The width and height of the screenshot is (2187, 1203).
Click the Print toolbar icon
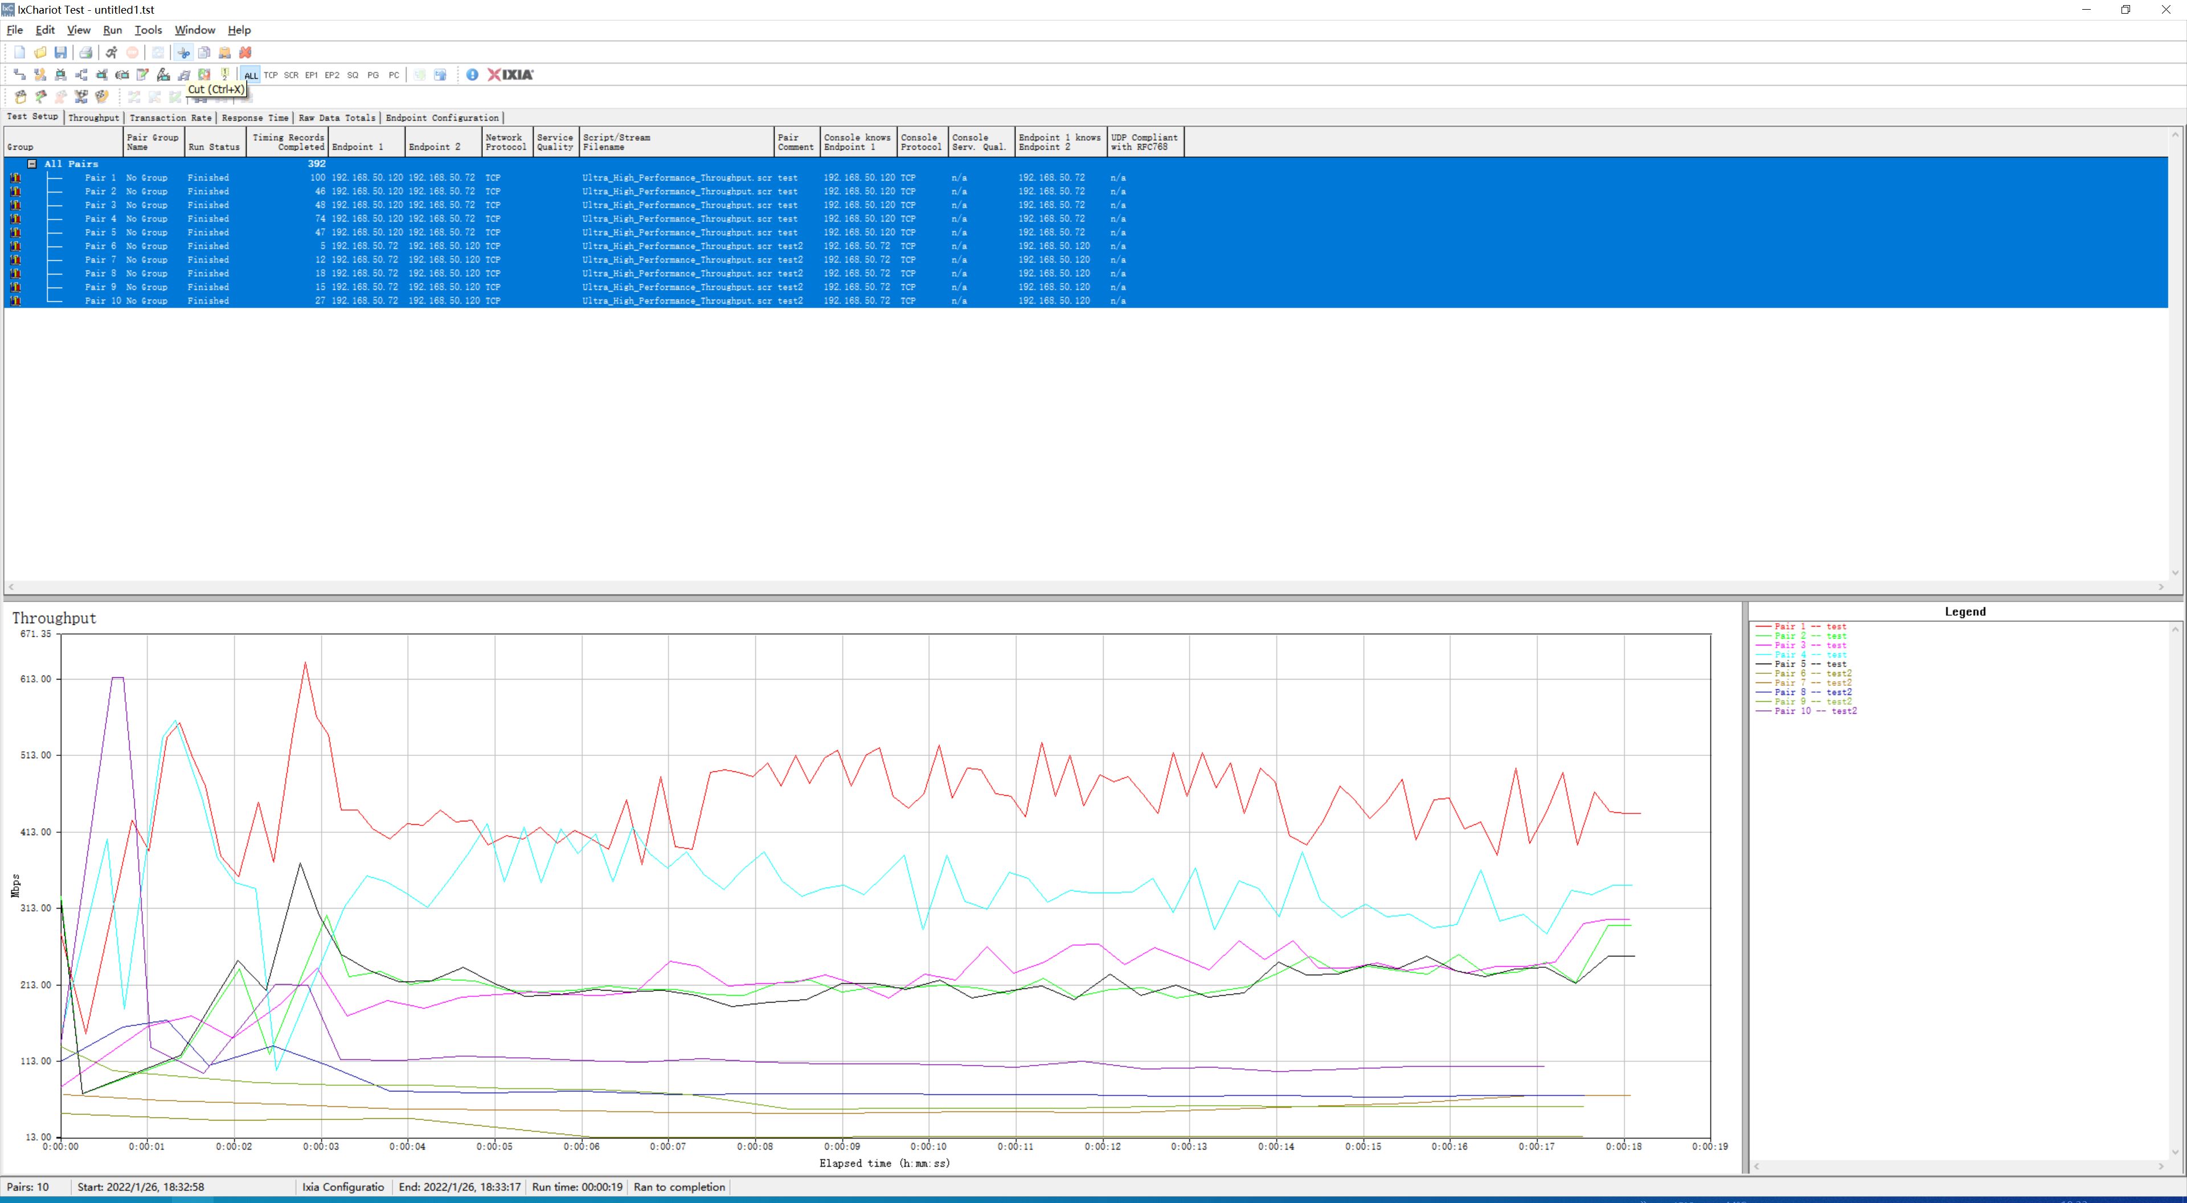coord(86,52)
